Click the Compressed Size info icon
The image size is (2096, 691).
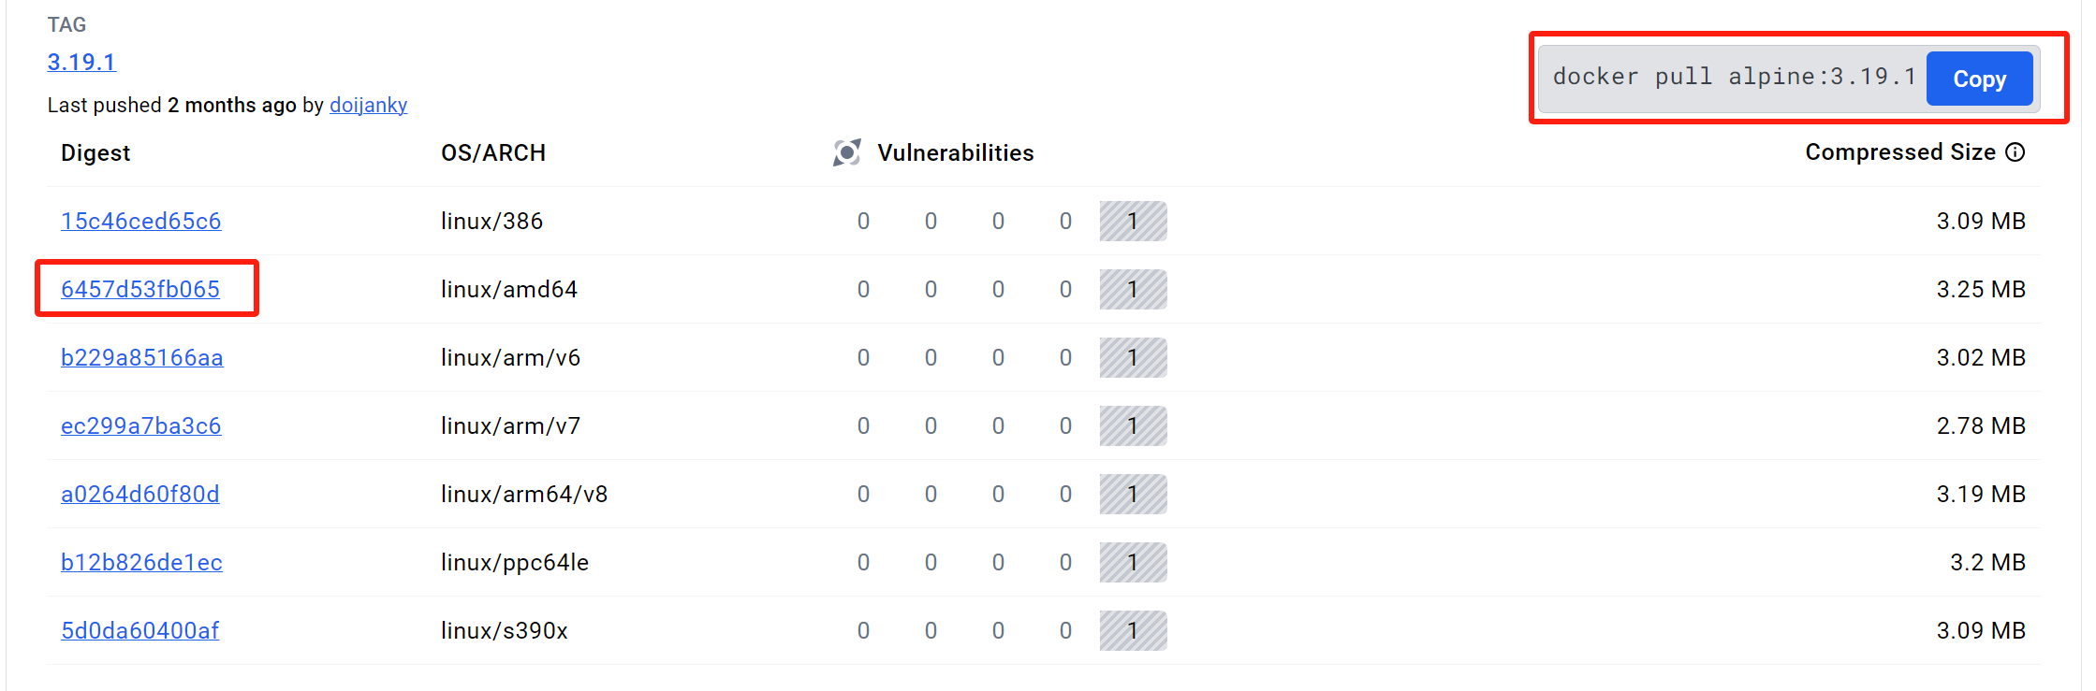(2015, 152)
